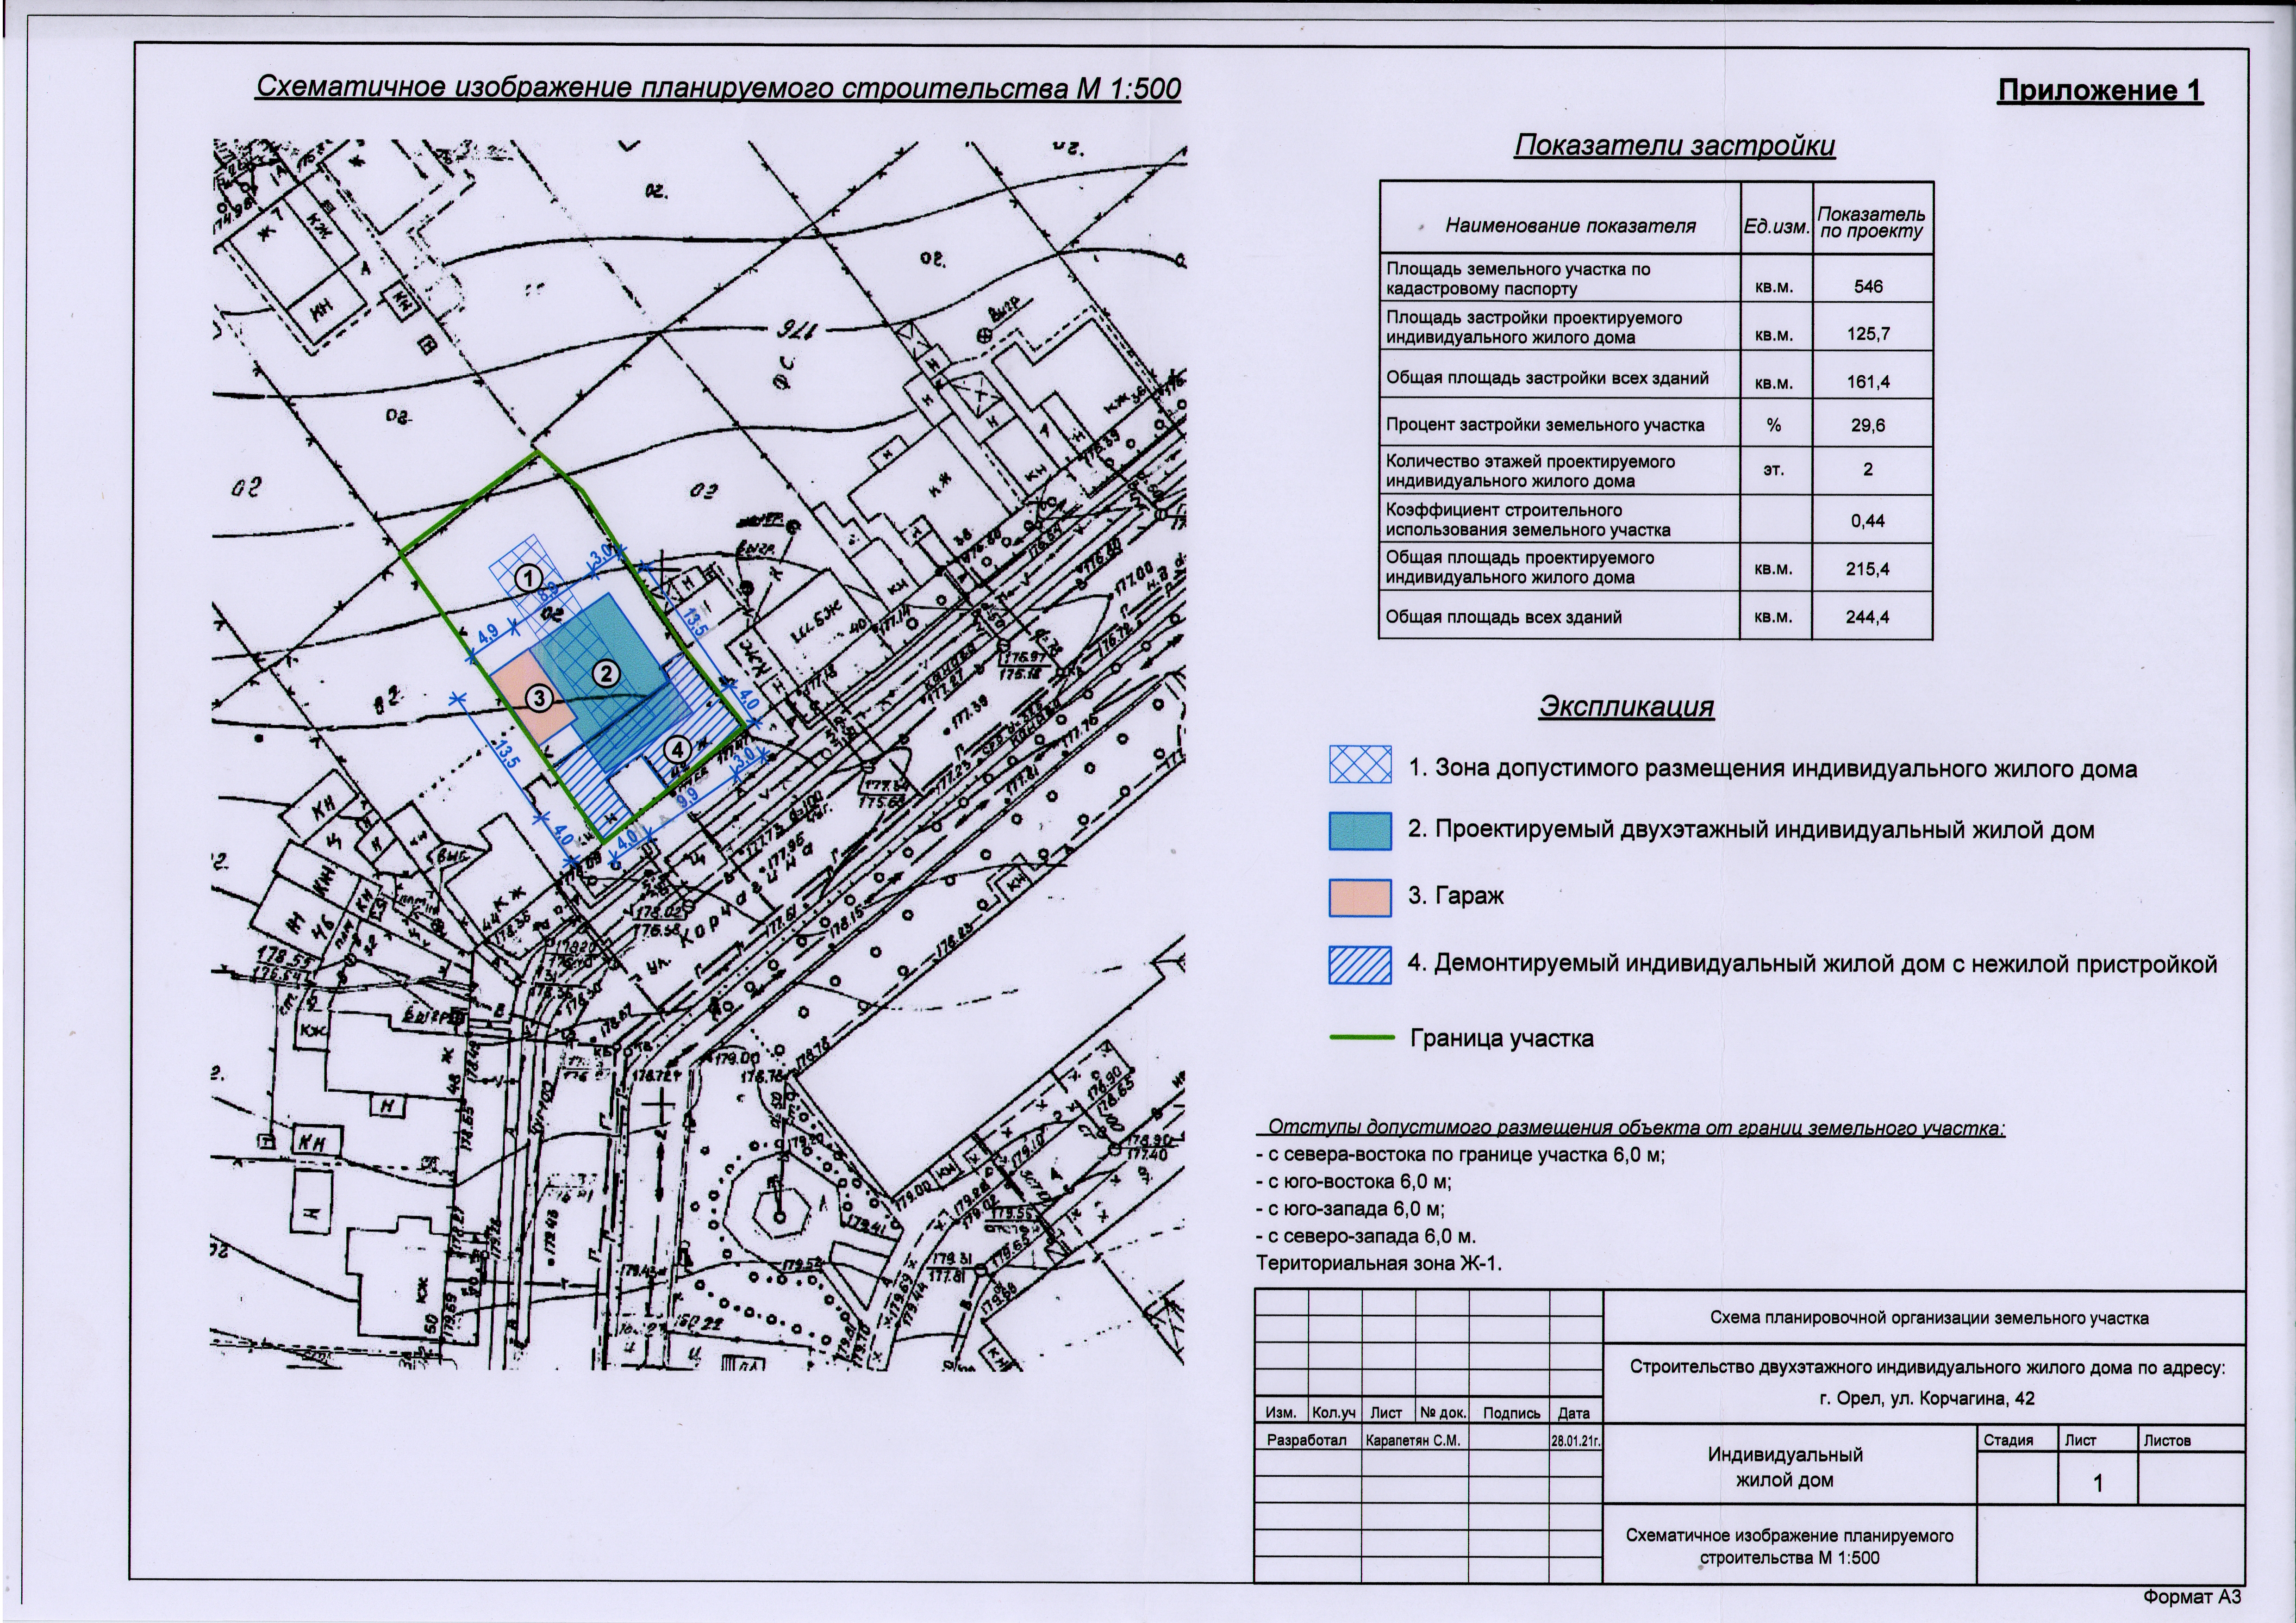
Task: Click the sheet number 1 under Лист
Action: pos(2098,1482)
